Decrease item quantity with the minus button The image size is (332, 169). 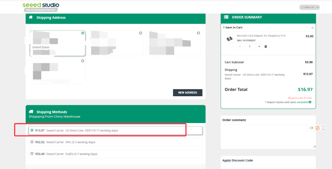(x=240, y=46)
